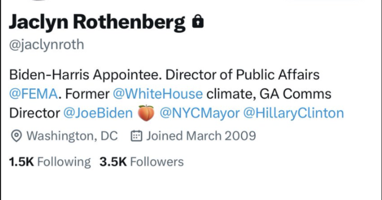This screenshot has height=200, width=382.
Task: Click the peach emoji in the bio
Action: click(146, 113)
